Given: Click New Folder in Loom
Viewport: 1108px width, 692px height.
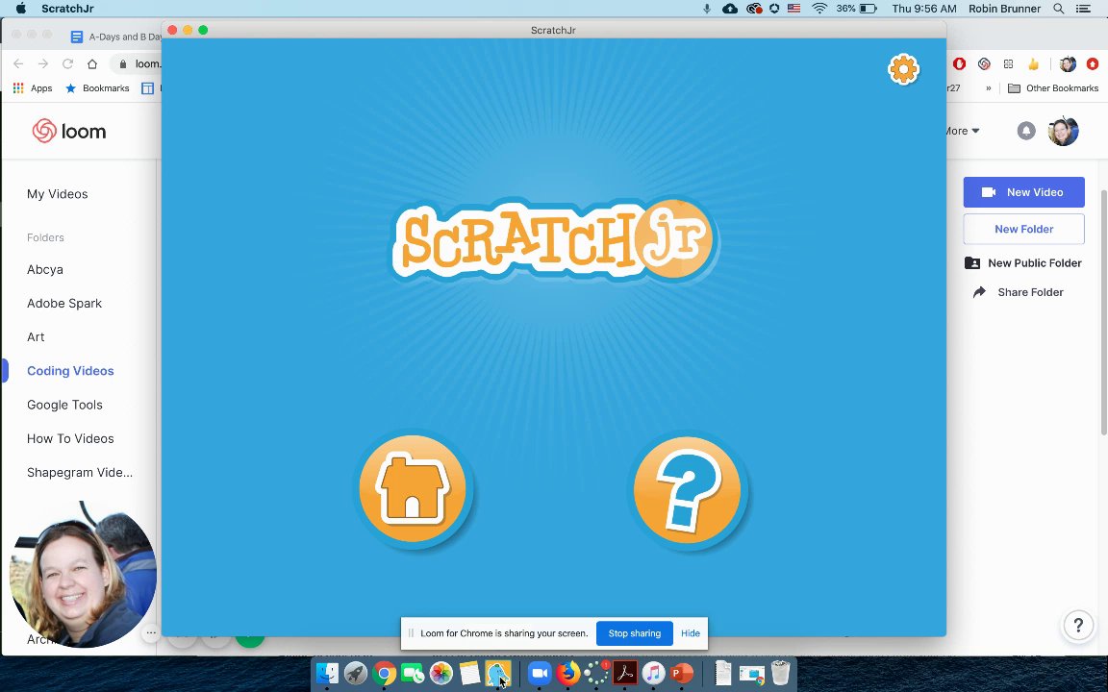Looking at the screenshot, I should (1024, 229).
